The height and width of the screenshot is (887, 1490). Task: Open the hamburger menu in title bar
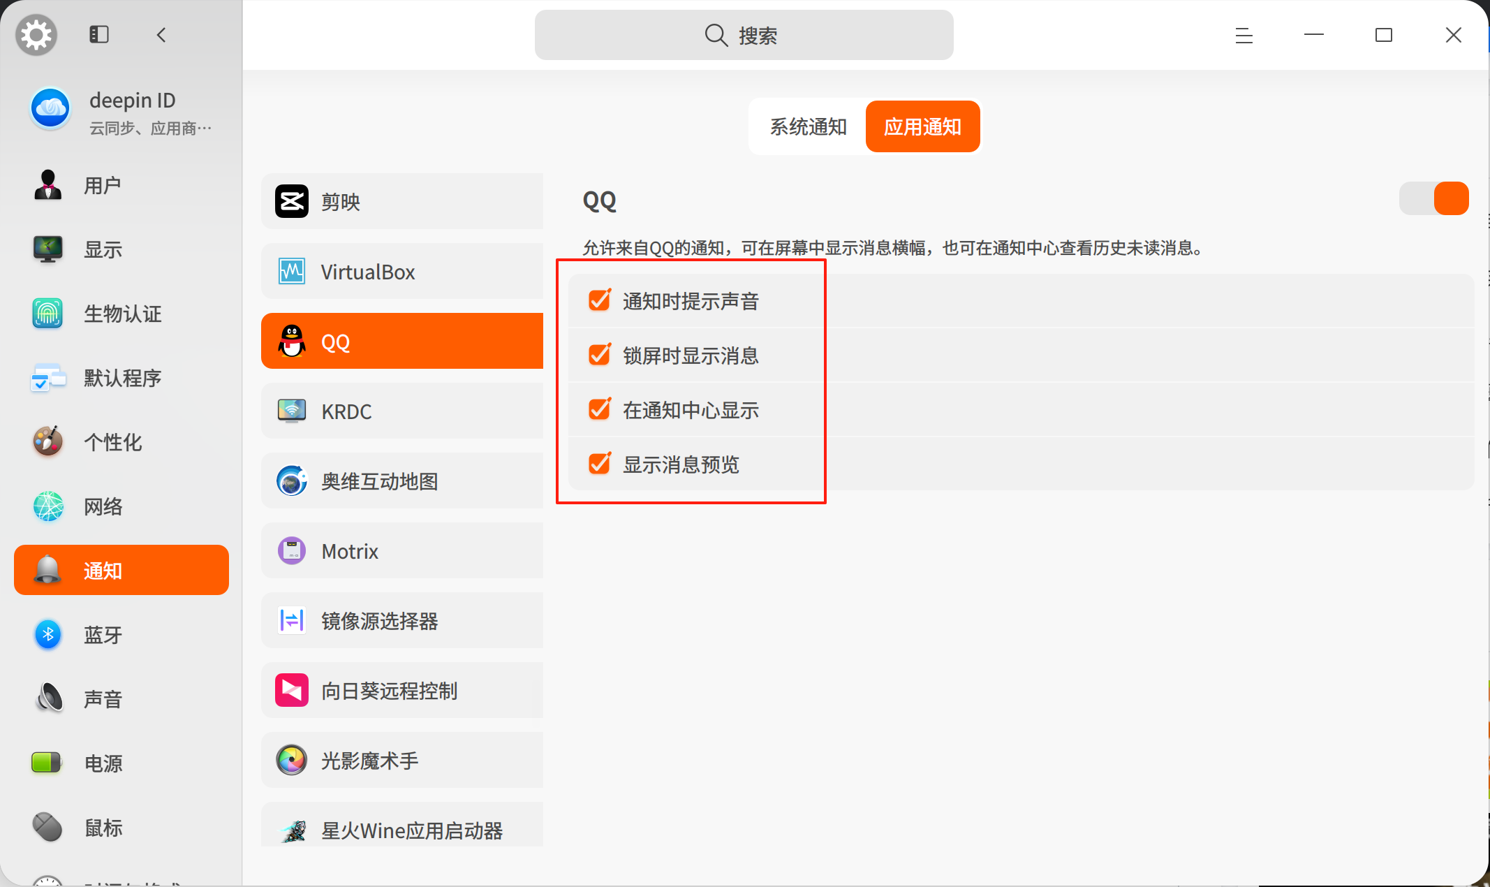(1244, 35)
